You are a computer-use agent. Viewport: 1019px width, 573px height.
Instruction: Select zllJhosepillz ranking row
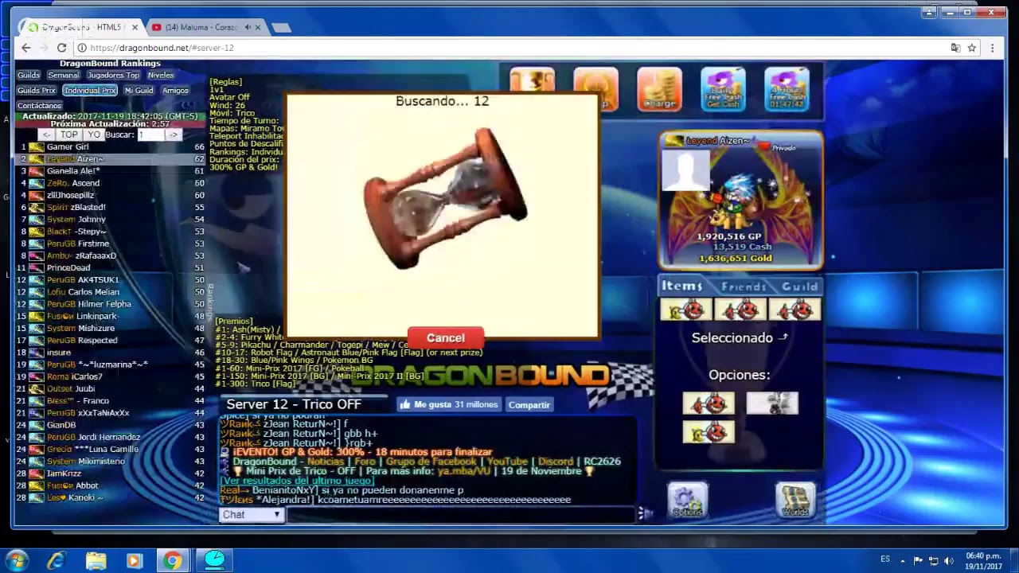[x=111, y=195]
